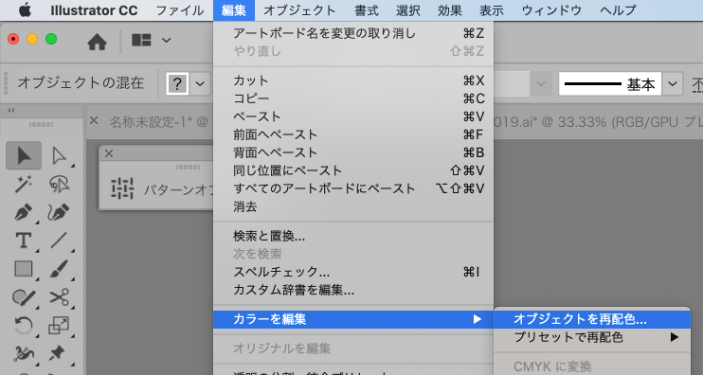Select the Selection tool (black arrow)
Screen dimensions: 703x375
coord(24,155)
